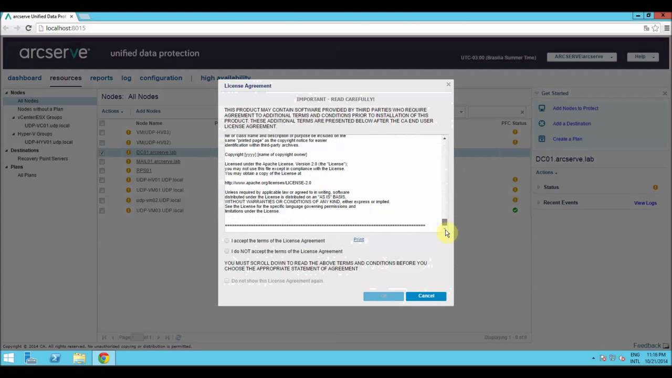Select All Plans tree item

27,175
